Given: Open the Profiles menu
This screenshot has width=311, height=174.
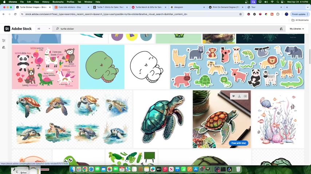Looking at the screenshot, I should [x=70, y=2].
